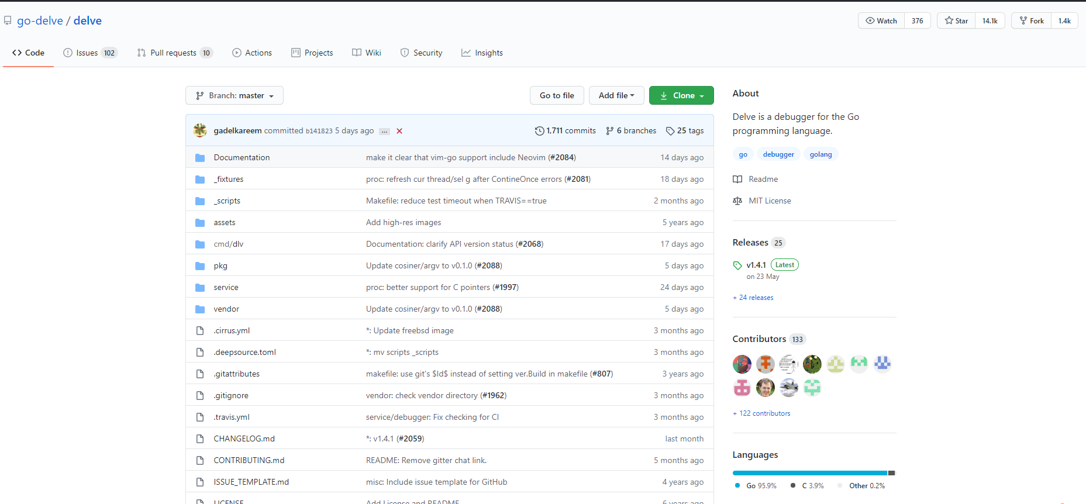
Task: Click the Go to file button
Action: click(557, 95)
